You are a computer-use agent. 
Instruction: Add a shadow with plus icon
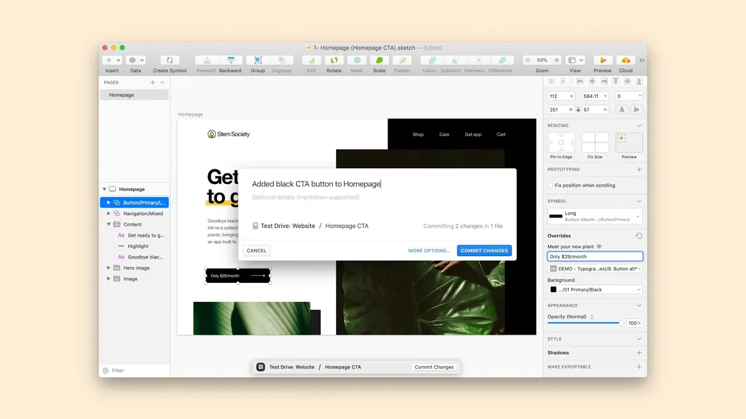pos(639,353)
